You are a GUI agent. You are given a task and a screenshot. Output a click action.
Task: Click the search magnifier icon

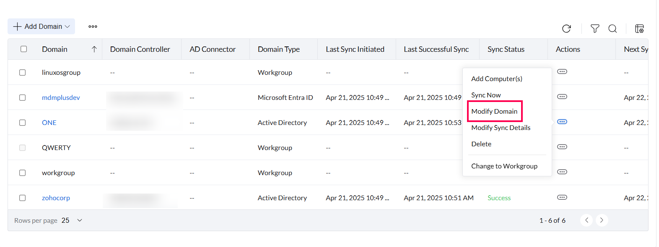(x=612, y=28)
